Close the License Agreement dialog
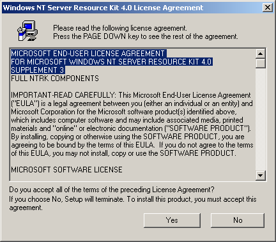This screenshot has height=242, width=276. point(268,8)
